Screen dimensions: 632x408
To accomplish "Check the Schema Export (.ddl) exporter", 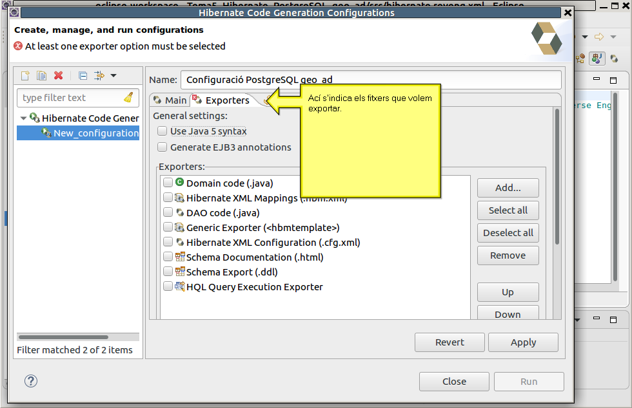I will (168, 272).
